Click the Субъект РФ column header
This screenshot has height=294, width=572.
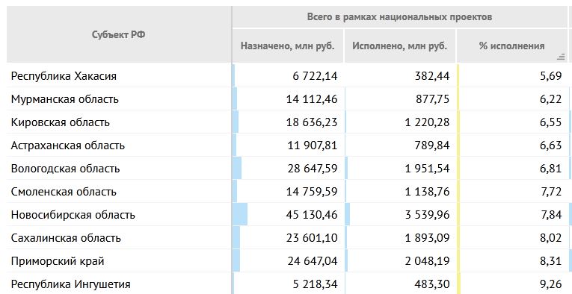click(x=119, y=34)
